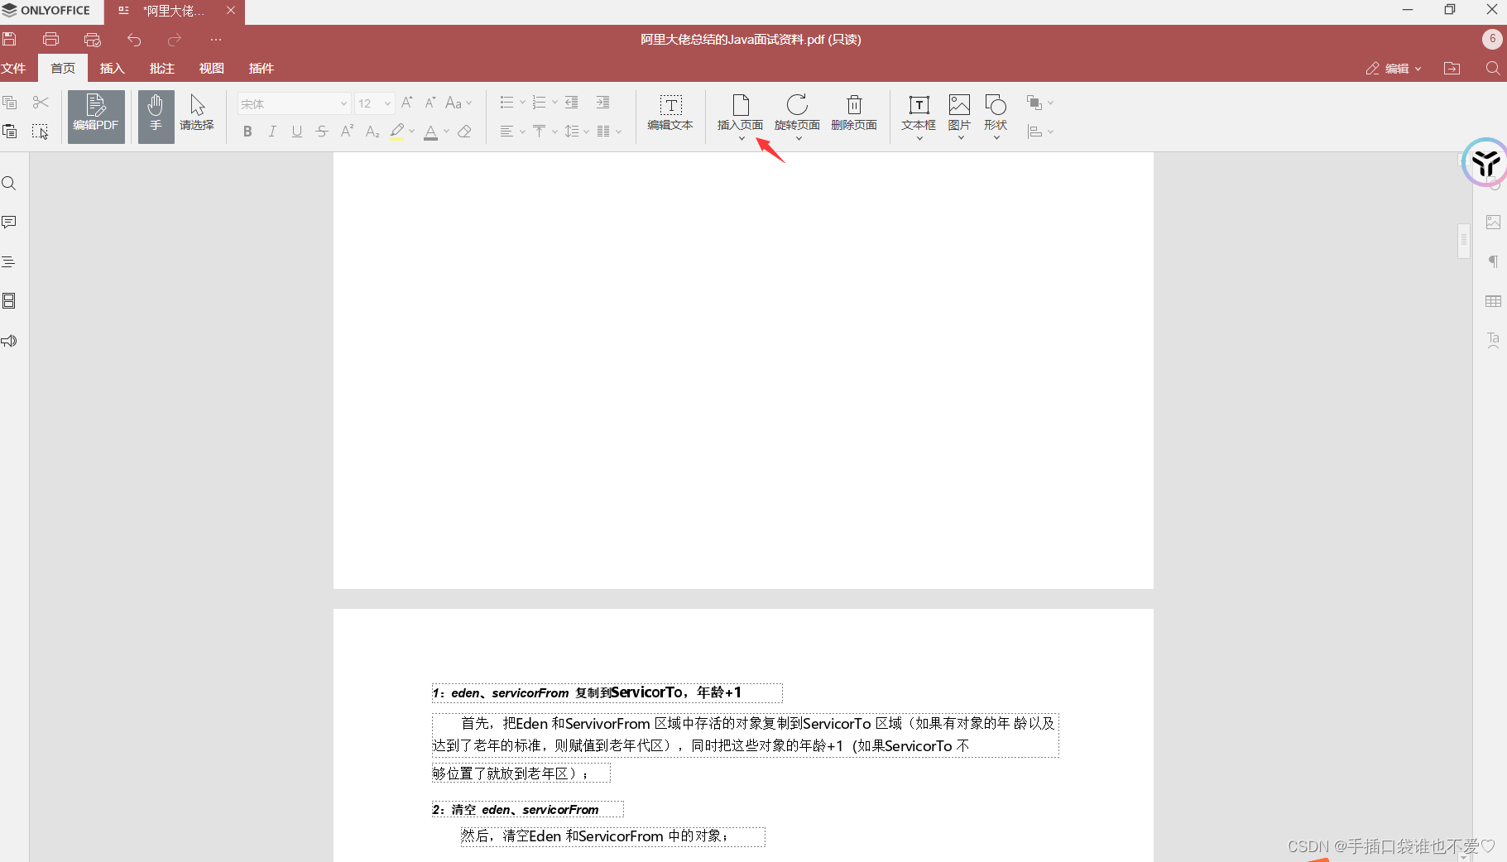This screenshot has height=862, width=1507.
Task: Click the 删除页面 delete page button
Action: (854, 114)
